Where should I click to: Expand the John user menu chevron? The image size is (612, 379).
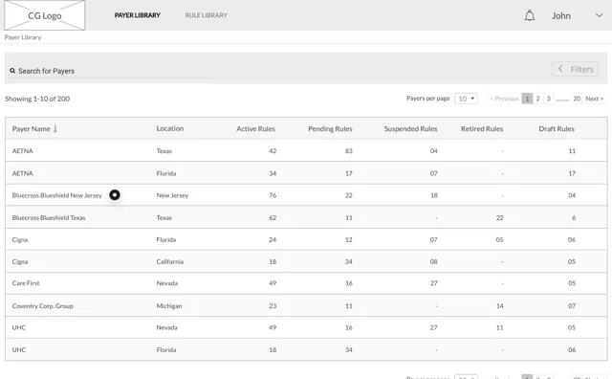coord(599,15)
